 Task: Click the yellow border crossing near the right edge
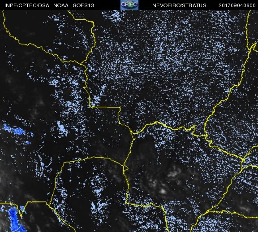click(x=243, y=160)
